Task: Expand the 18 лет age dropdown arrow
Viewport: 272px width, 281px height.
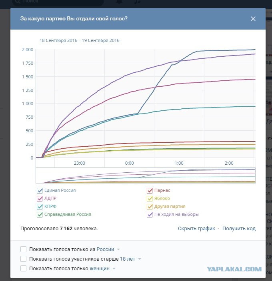Action: click(140, 259)
